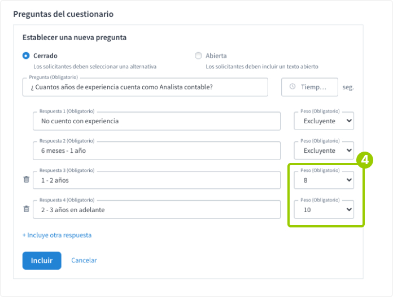Screen dimensions: 393x297
Task: Click the Pregunta text field
Action: 145,87
